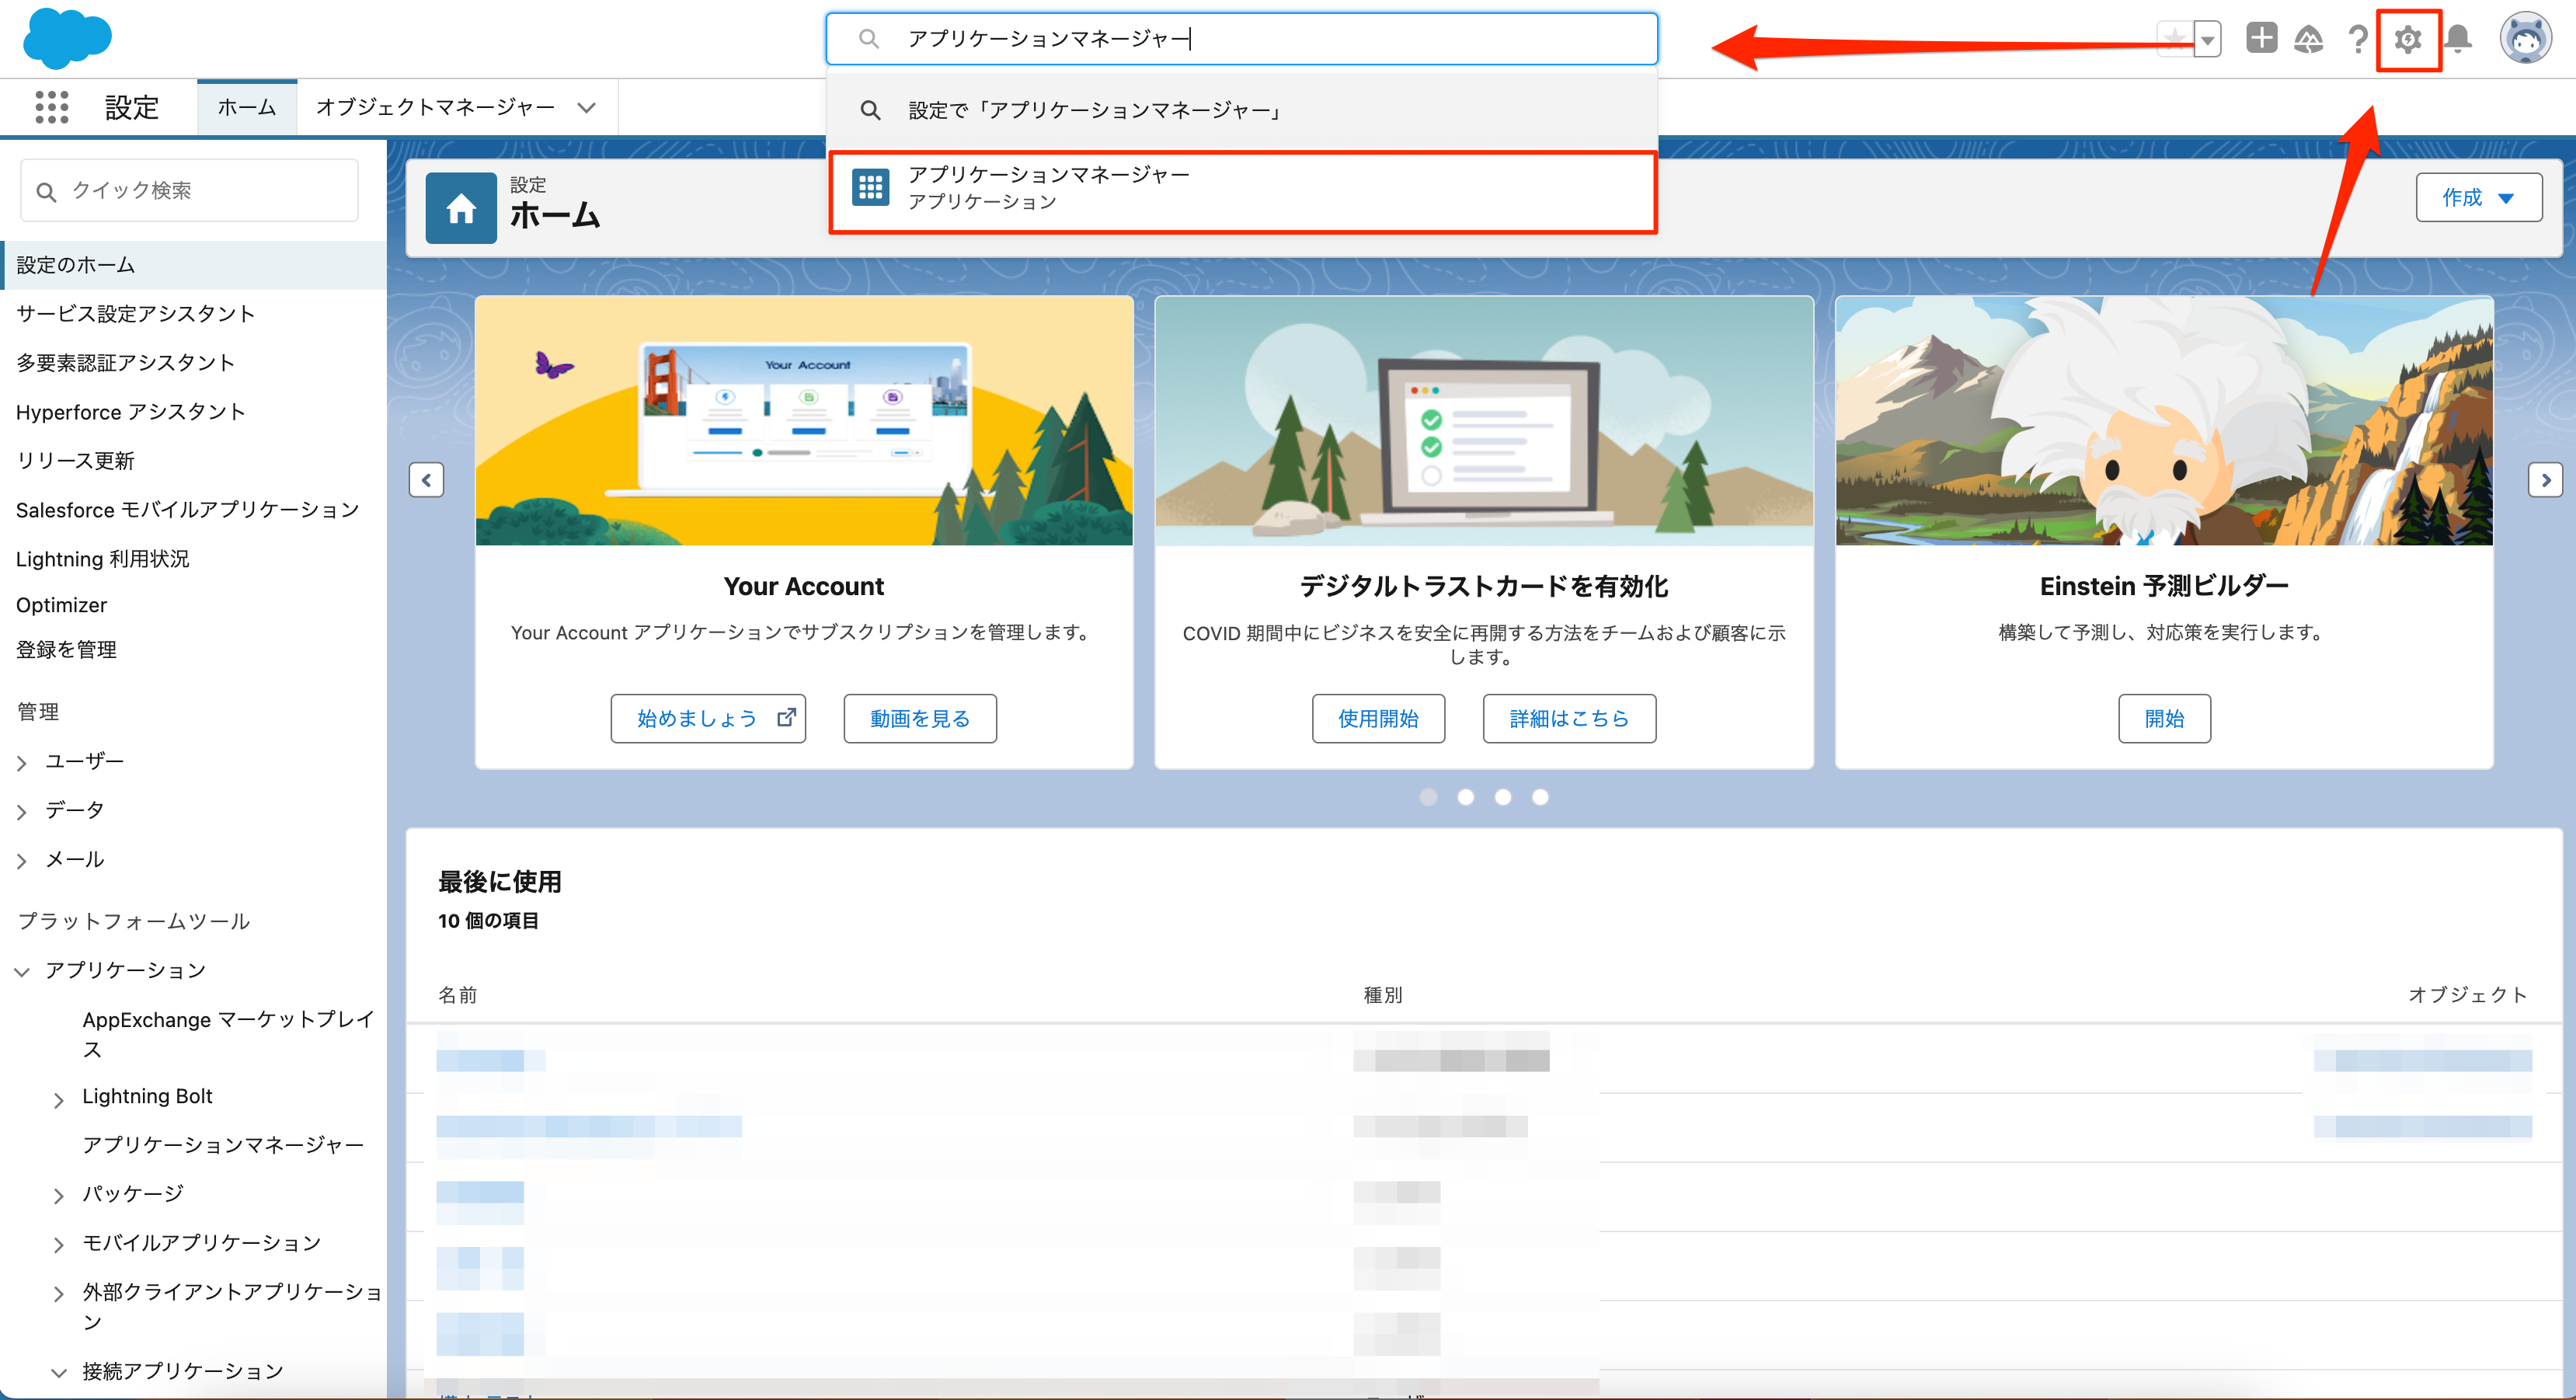The width and height of the screenshot is (2576, 1400).
Task: Open Hyperforce アシスタント in sidebar
Action: (130, 412)
